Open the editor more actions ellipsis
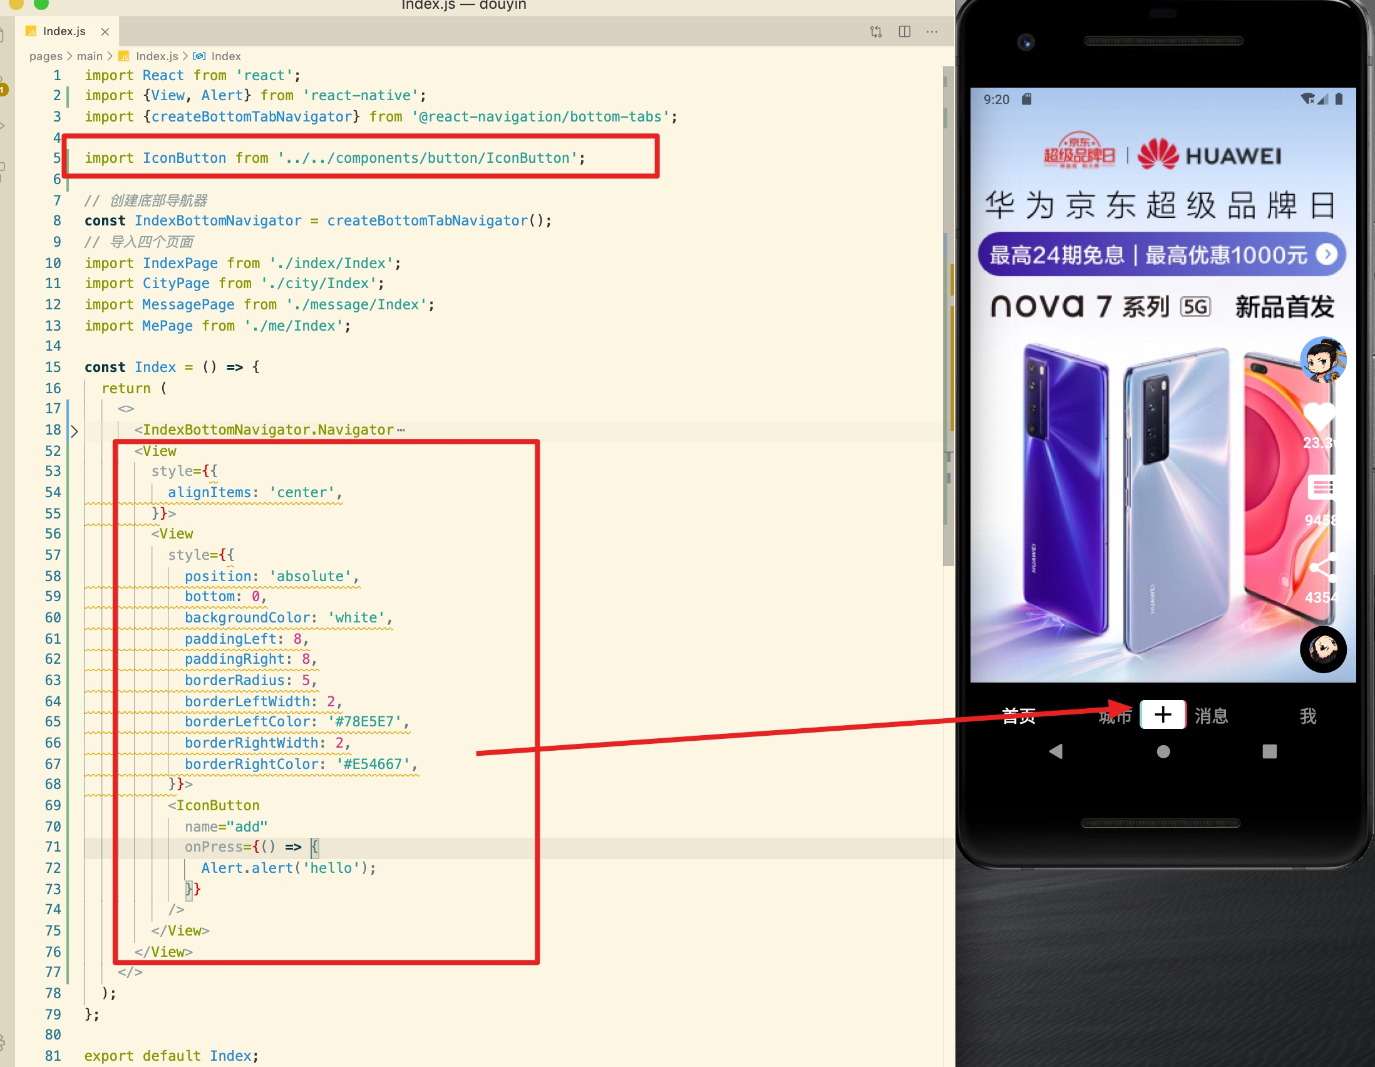 pyautogui.click(x=932, y=31)
